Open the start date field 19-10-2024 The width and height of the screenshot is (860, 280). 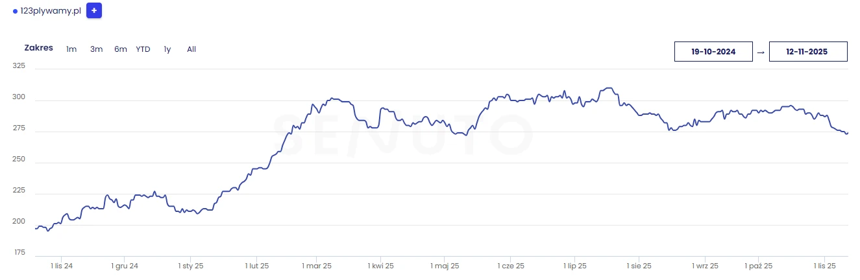tap(713, 52)
